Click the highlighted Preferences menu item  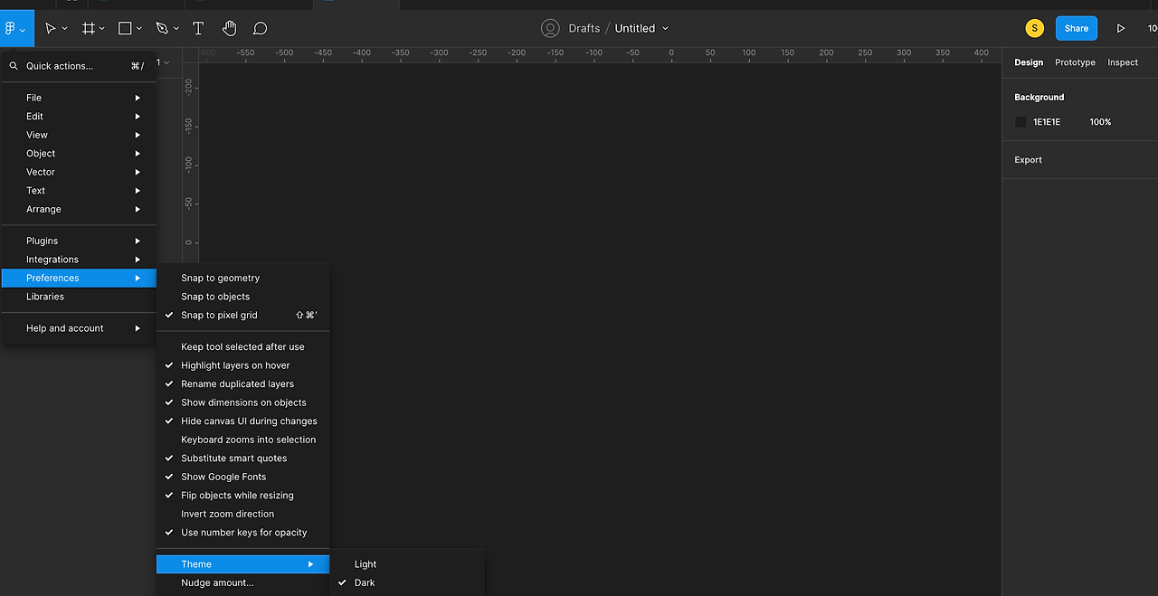[x=79, y=278]
